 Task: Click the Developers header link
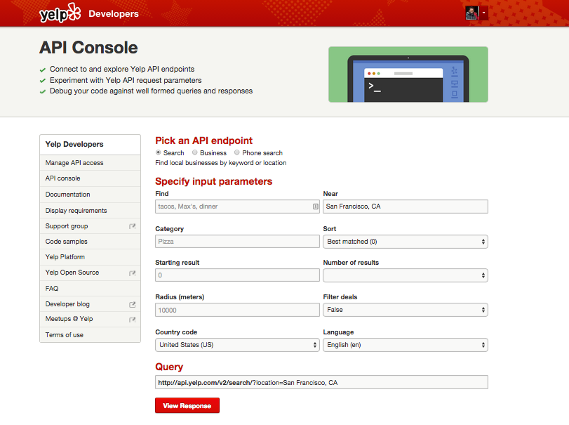pyautogui.click(x=114, y=14)
